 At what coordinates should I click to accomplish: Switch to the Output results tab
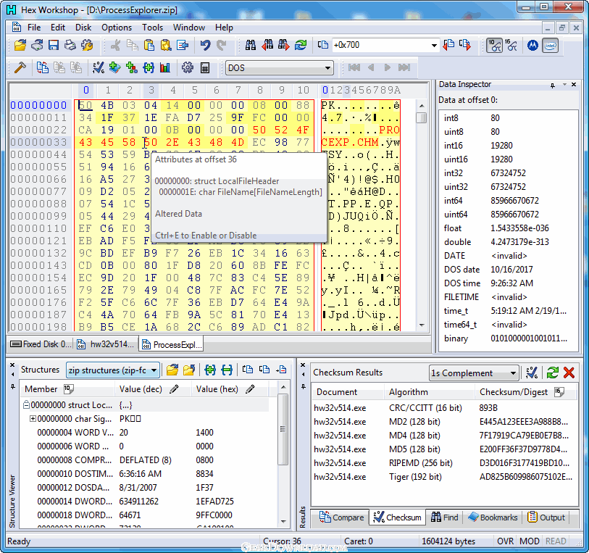point(546,517)
